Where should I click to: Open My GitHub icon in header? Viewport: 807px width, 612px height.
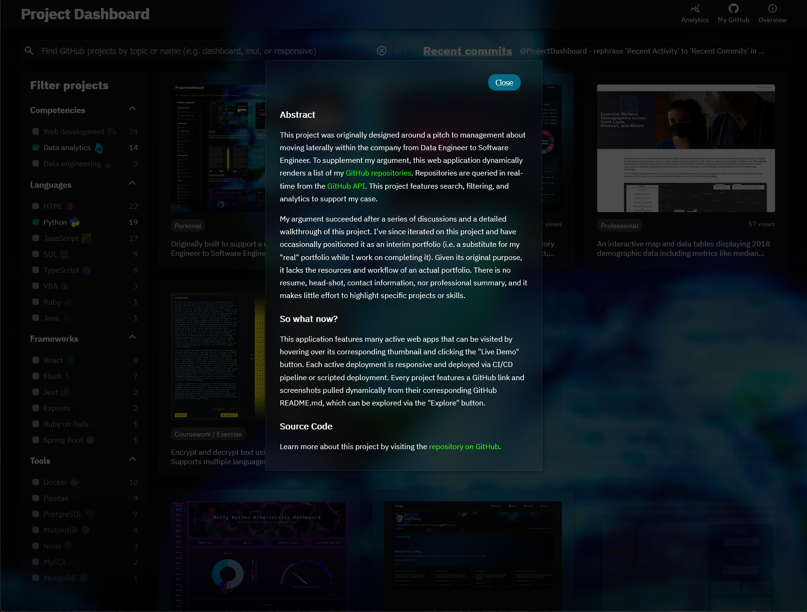click(733, 9)
